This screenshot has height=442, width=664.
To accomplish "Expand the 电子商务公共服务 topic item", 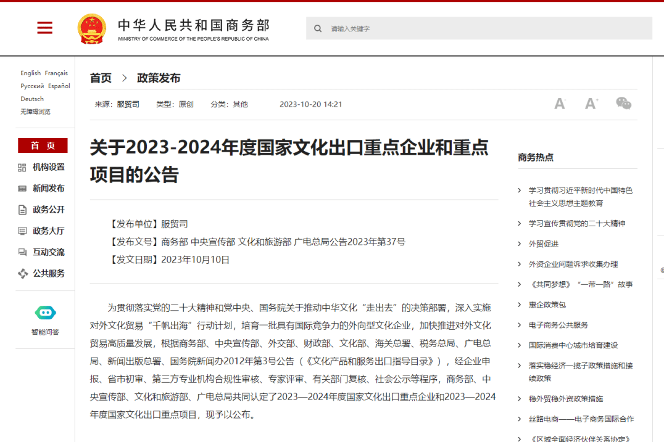I will click(558, 325).
